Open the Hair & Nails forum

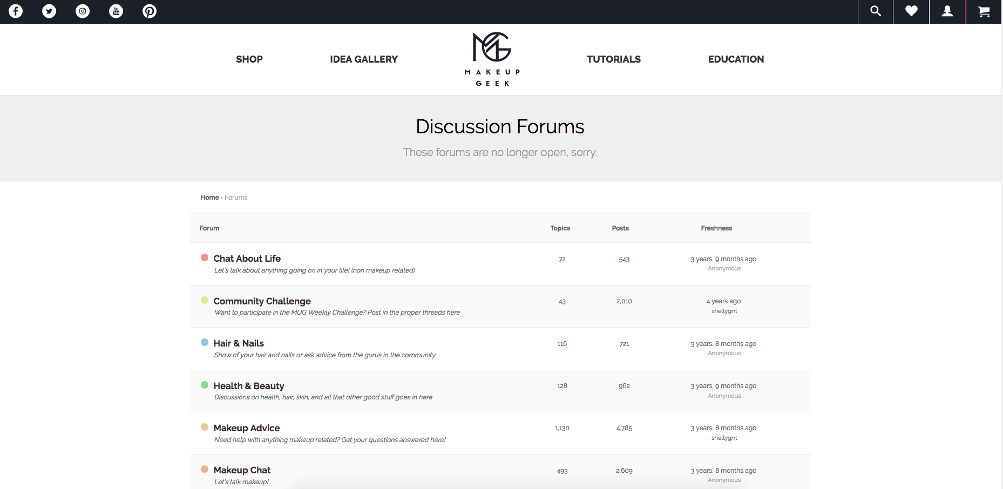[x=239, y=343]
